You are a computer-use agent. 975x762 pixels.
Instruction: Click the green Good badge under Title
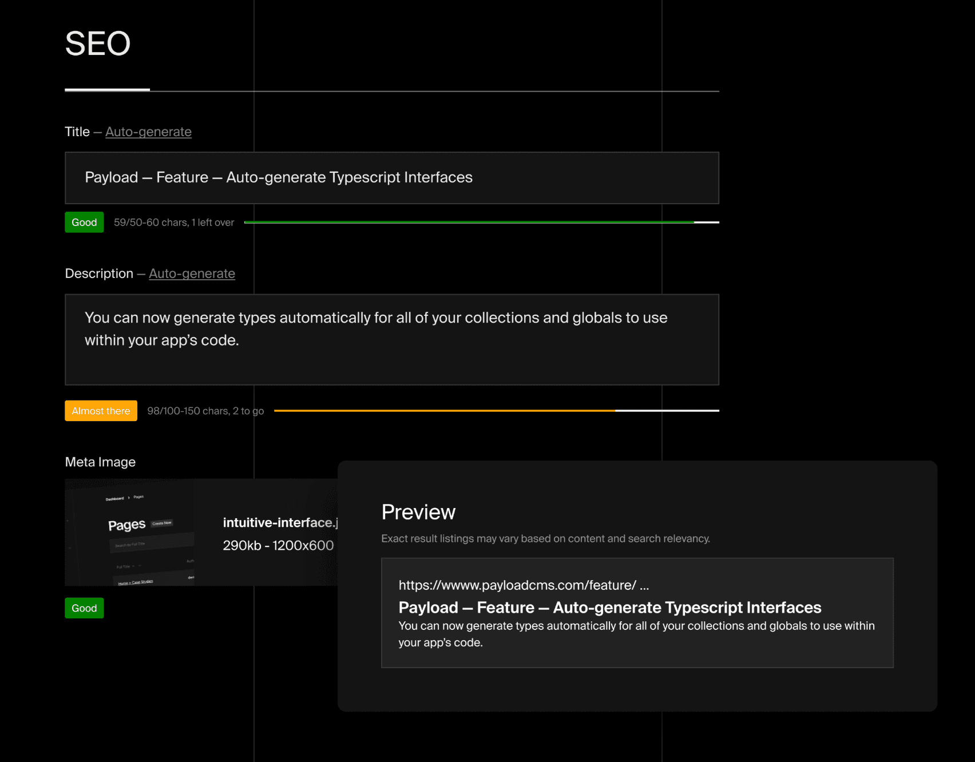pos(84,223)
